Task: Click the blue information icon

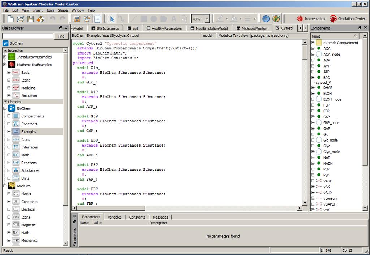Action: tap(266, 19)
